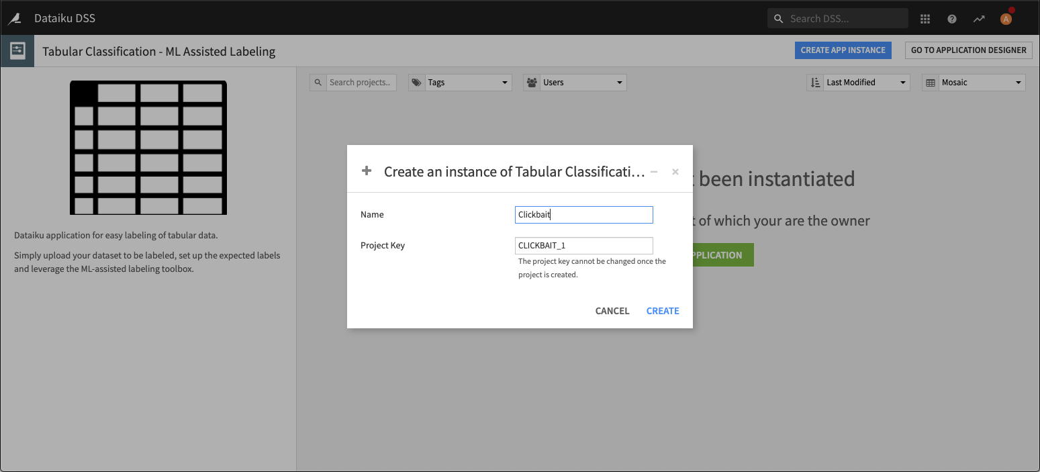Minimize the create instance dialog
This screenshot has width=1040, height=472.
pos(654,172)
